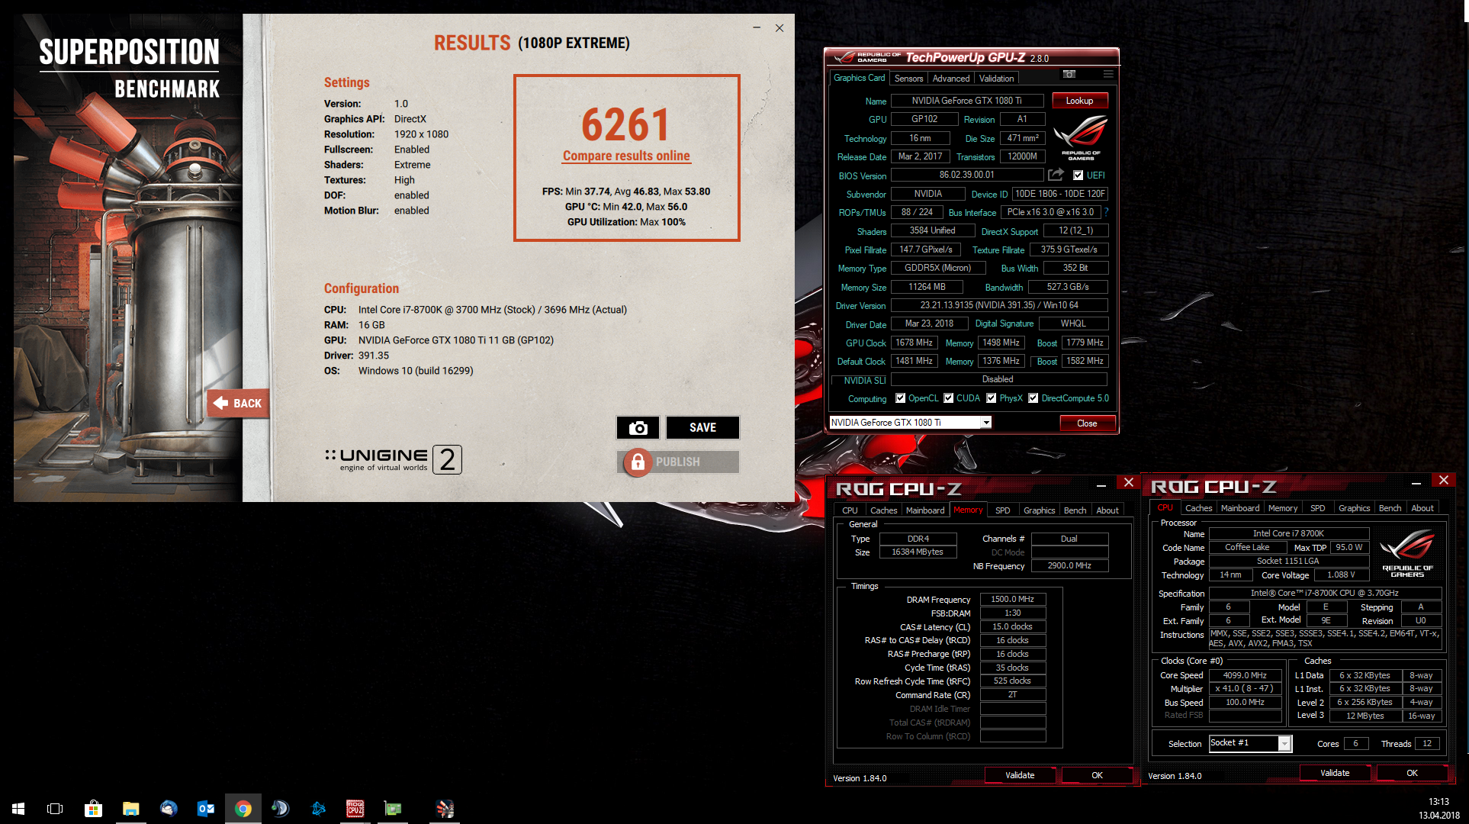Toggle the UEFI checkbox in GPU-Z
This screenshot has height=824, width=1469.
[1078, 175]
